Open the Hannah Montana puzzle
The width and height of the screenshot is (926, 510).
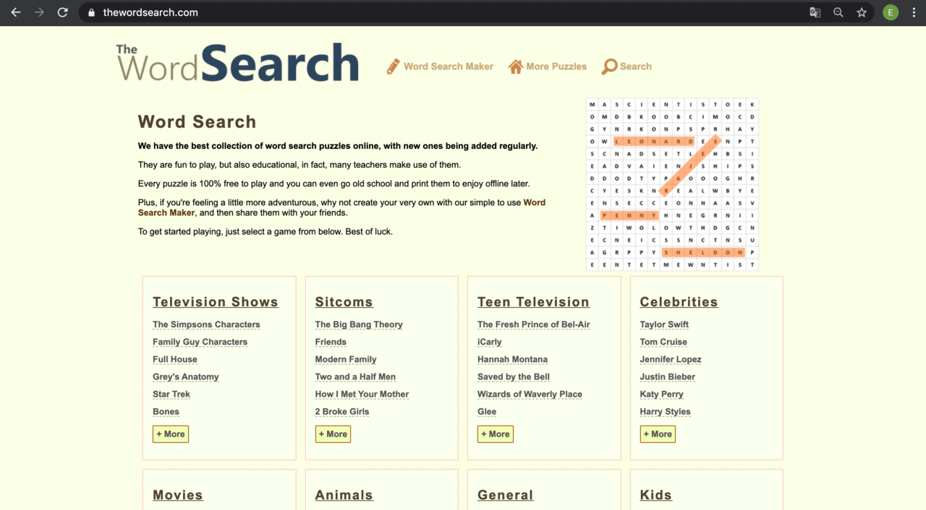[512, 360]
